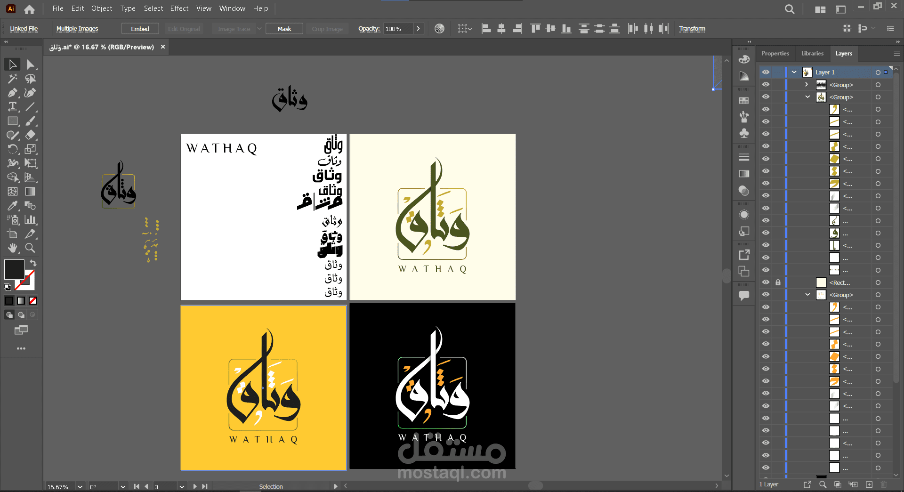Open the Comments panel icon
The height and width of the screenshot is (492, 904).
(744, 296)
